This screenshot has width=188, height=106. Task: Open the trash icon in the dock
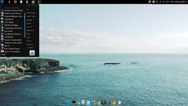click(x=119, y=102)
